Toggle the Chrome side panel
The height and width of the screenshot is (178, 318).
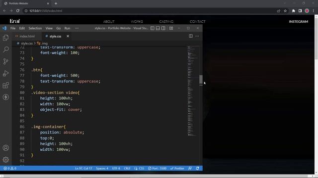click(x=300, y=11)
